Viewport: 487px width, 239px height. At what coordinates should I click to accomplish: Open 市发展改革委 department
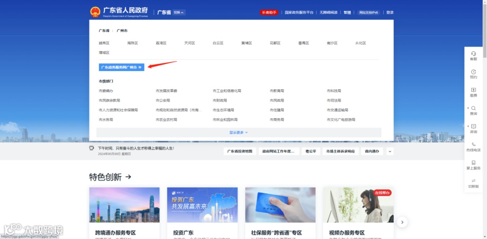coord(166,91)
